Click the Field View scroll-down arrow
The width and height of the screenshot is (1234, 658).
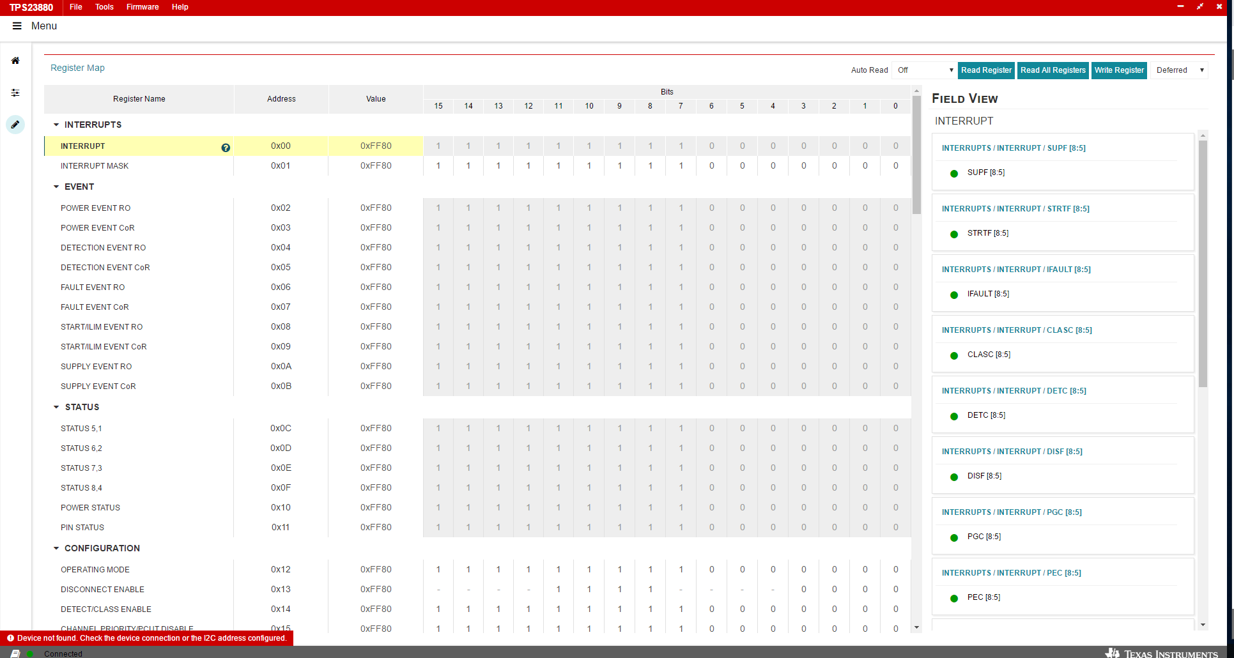tap(1203, 625)
